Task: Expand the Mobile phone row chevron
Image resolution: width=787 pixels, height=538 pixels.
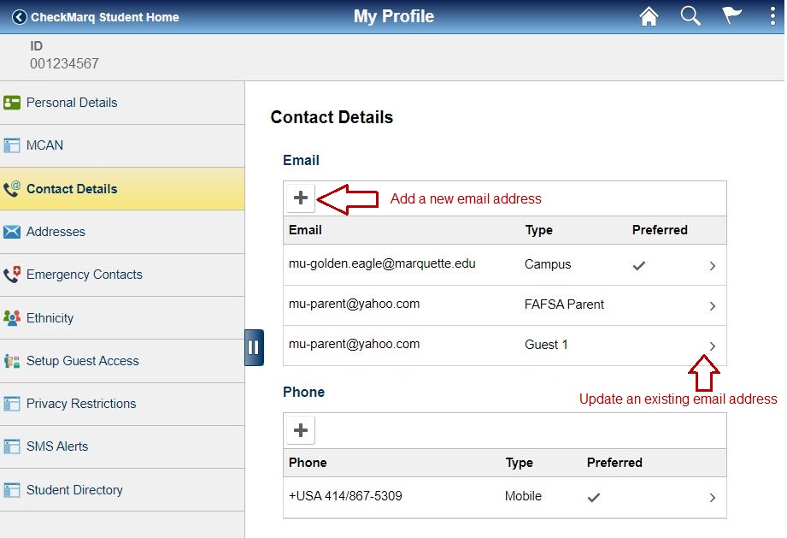Action: click(x=712, y=498)
